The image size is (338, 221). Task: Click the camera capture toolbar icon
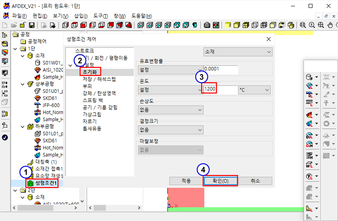click(x=207, y=25)
